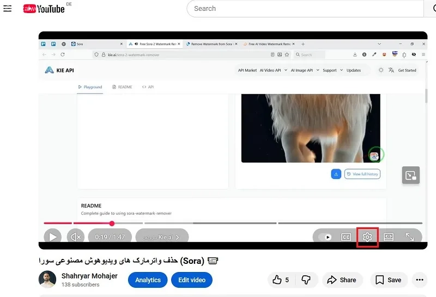The image size is (436, 297).
Task: Select Free Sora 2 Watermark Remover tab
Action: (155, 44)
